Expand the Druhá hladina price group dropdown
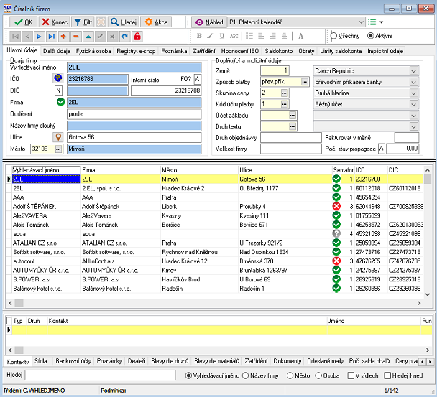 pyautogui.click(x=413, y=93)
